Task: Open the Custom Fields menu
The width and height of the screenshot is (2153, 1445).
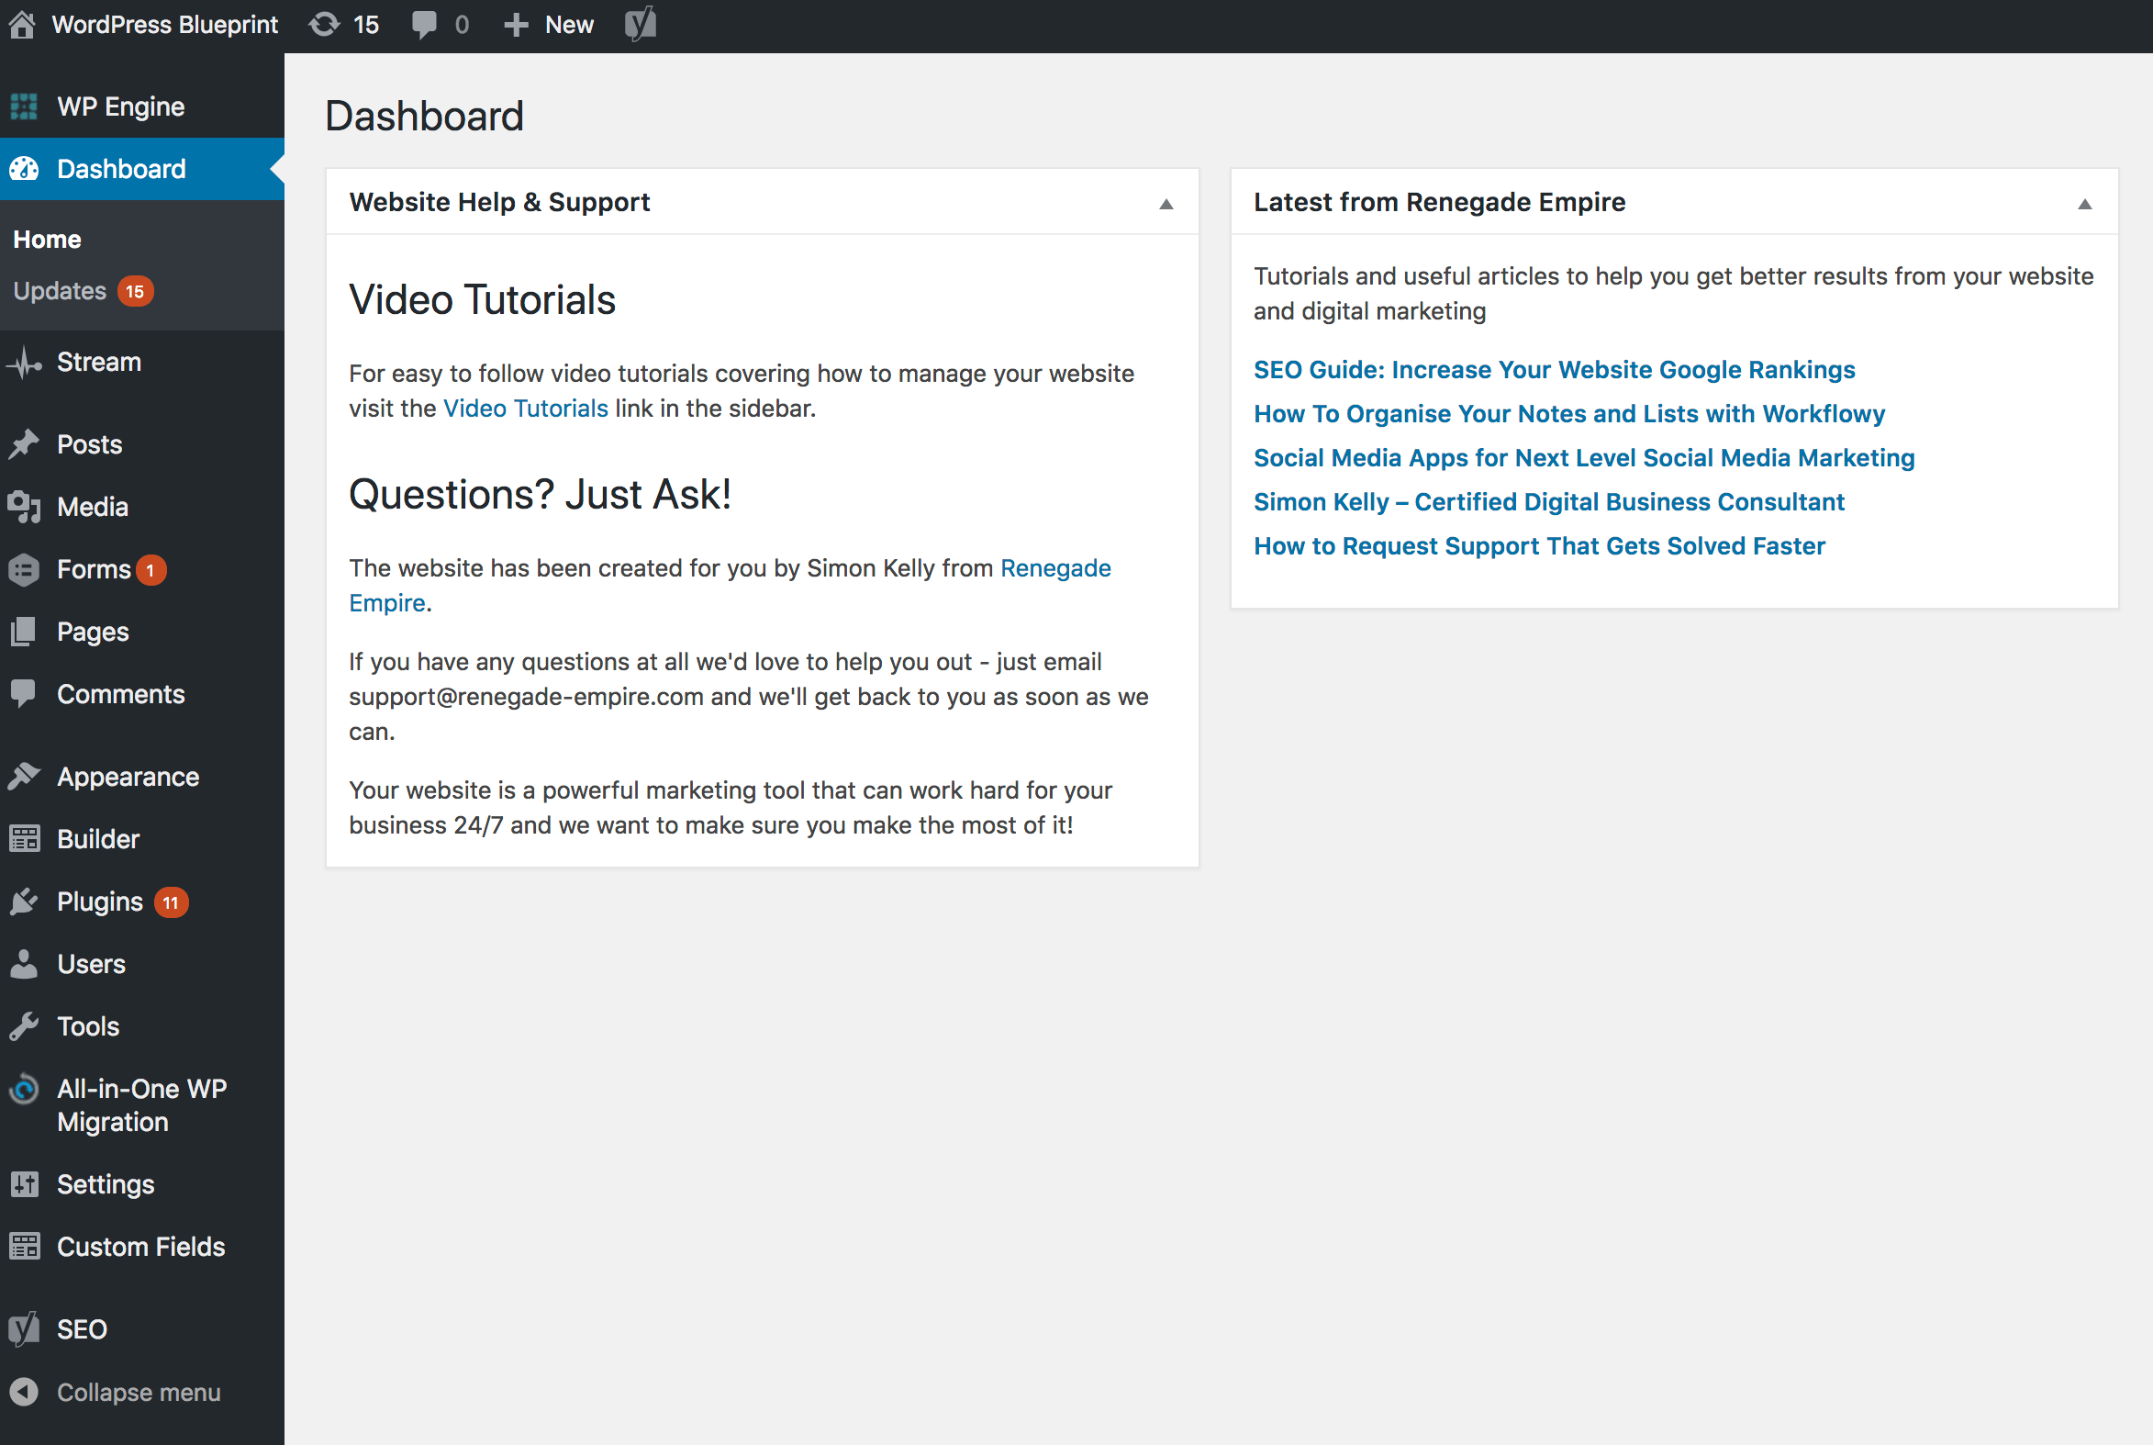Action: pos(142,1247)
